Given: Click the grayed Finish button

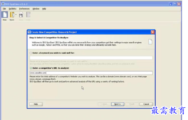Looking at the screenshot, I should point(132,104).
